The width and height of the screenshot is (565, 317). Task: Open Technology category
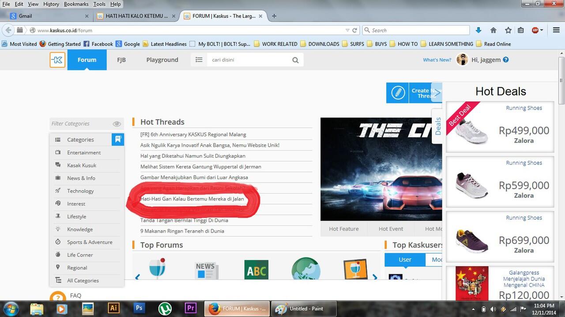80,191
